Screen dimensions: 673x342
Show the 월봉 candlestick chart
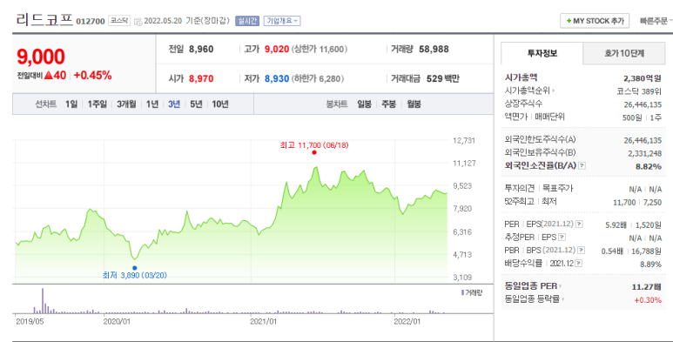pyautogui.click(x=414, y=104)
